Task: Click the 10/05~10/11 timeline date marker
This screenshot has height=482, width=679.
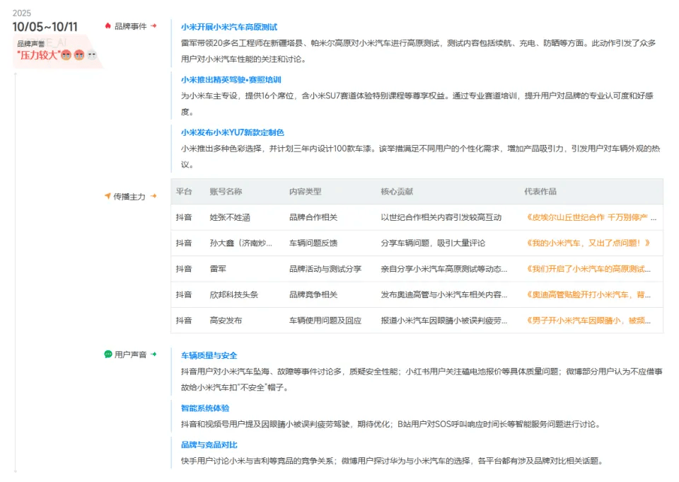Action: pos(45,27)
